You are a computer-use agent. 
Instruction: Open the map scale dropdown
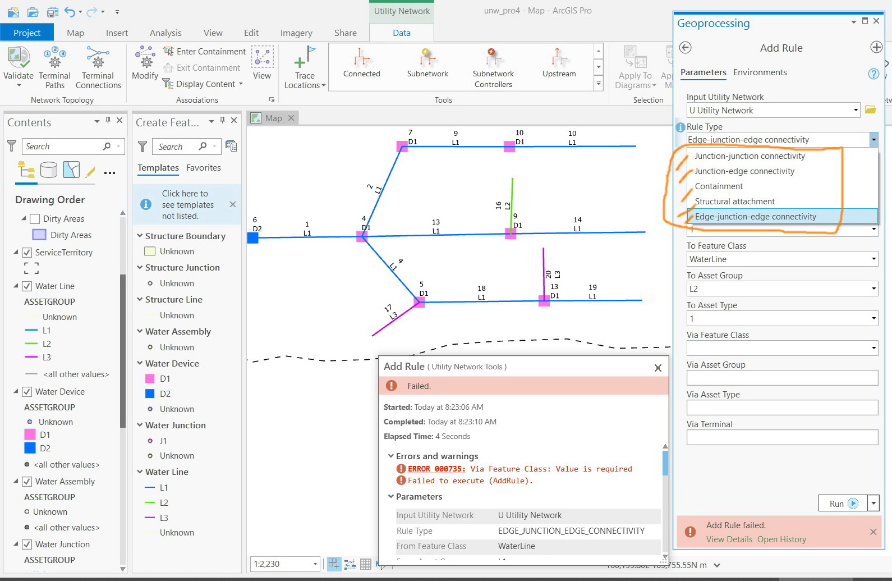[315, 564]
